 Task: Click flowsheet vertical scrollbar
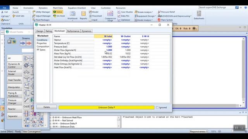[x=244, y=71]
